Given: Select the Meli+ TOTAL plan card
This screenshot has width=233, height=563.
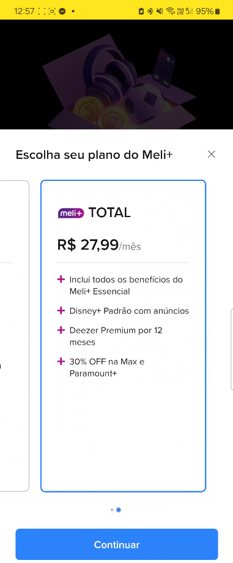Looking at the screenshot, I should pyautogui.click(x=123, y=335).
